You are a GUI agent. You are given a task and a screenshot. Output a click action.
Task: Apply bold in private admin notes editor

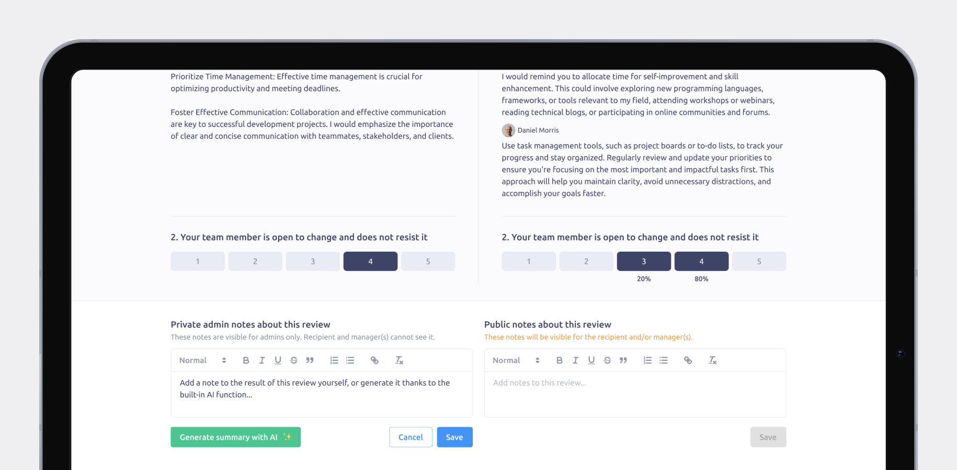(x=246, y=360)
